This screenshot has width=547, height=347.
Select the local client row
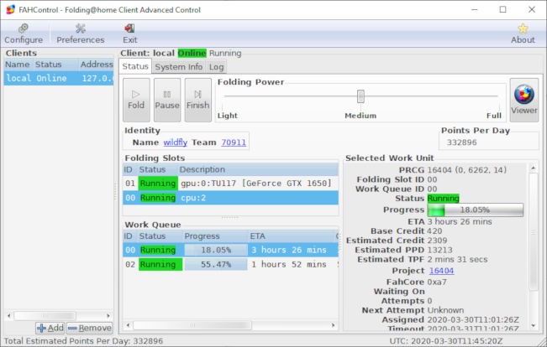59,78
